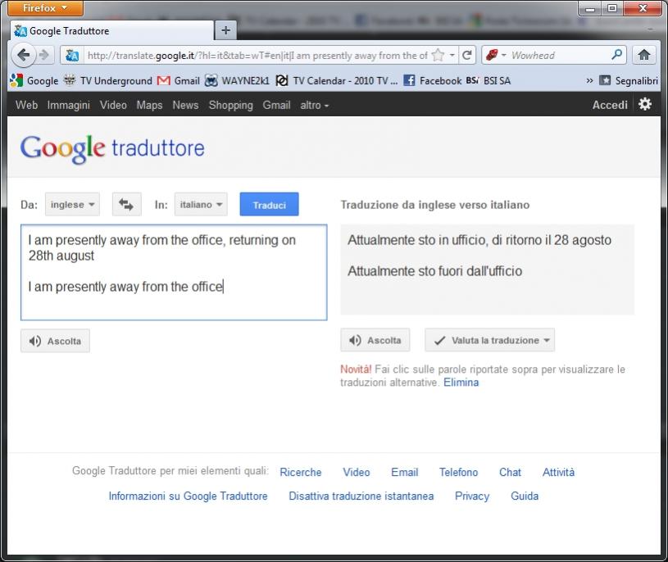Screen dimensions: 668x562
Task: Click the Google traduttore logo
Action: click(x=112, y=149)
